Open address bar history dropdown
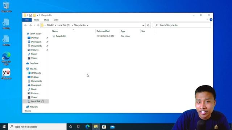This screenshot has height=130, width=232. click(x=143, y=25)
